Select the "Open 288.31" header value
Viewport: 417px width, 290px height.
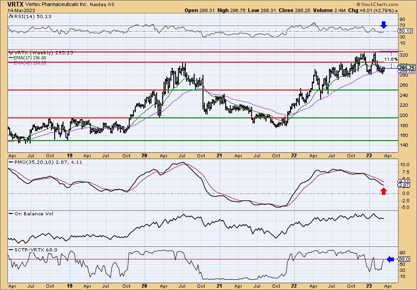200,10
